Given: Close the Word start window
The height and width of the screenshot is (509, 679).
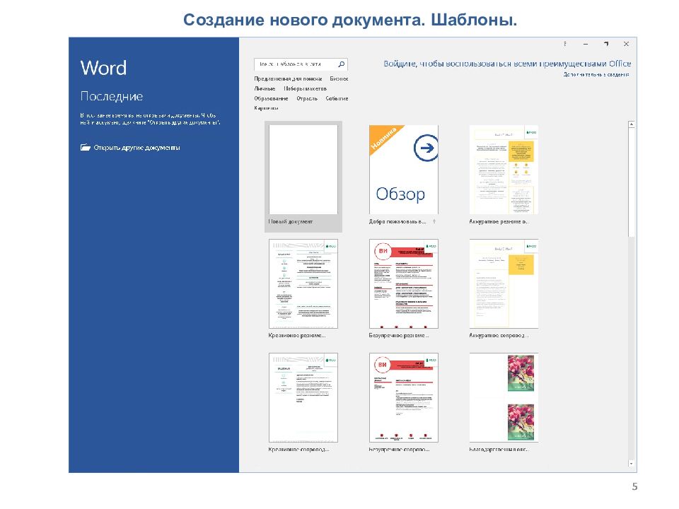Looking at the screenshot, I should [x=626, y=44].
